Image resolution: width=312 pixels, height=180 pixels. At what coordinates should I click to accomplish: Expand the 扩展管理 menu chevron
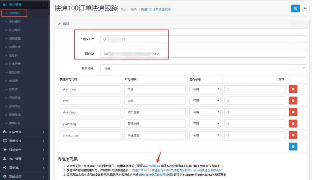tap(43, 132)
